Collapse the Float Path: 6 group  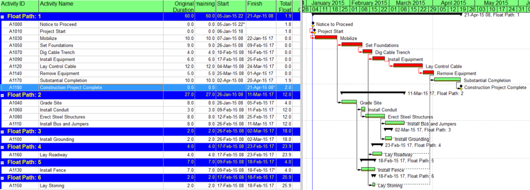[x=3, y=178]
